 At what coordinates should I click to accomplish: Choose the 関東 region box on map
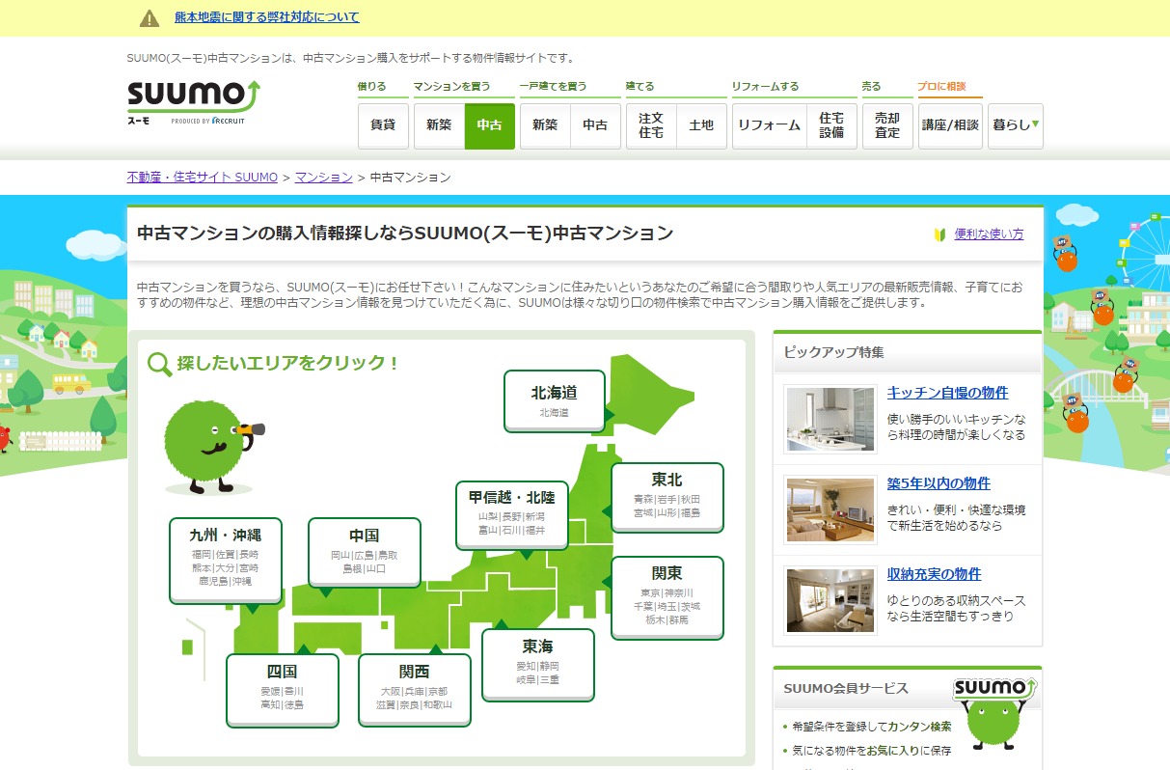pos(667,597)
